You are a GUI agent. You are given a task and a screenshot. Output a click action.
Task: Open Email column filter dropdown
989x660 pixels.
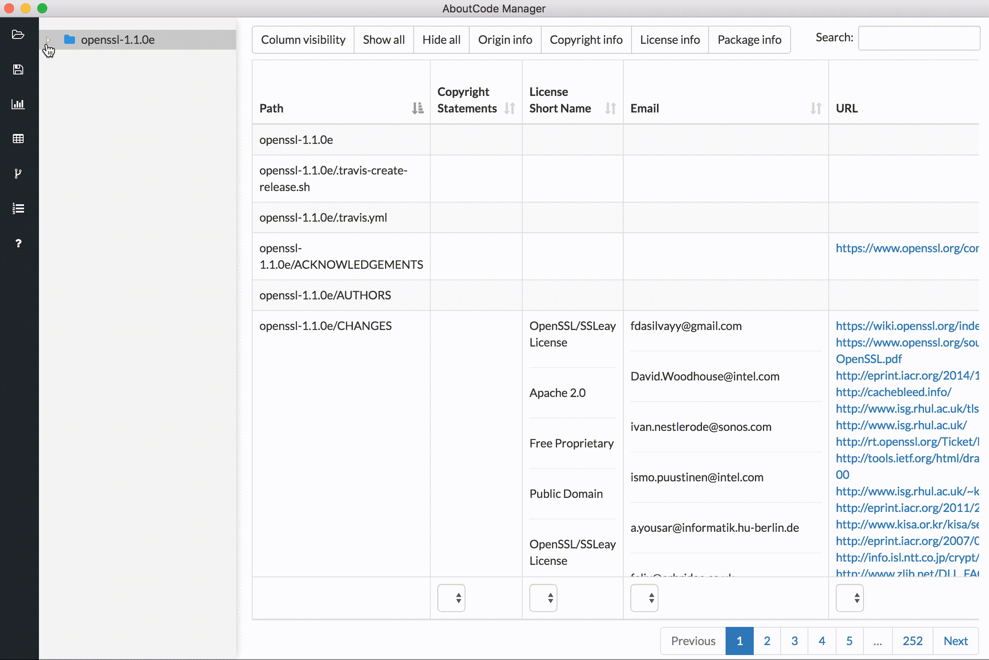tap(644, 598)
